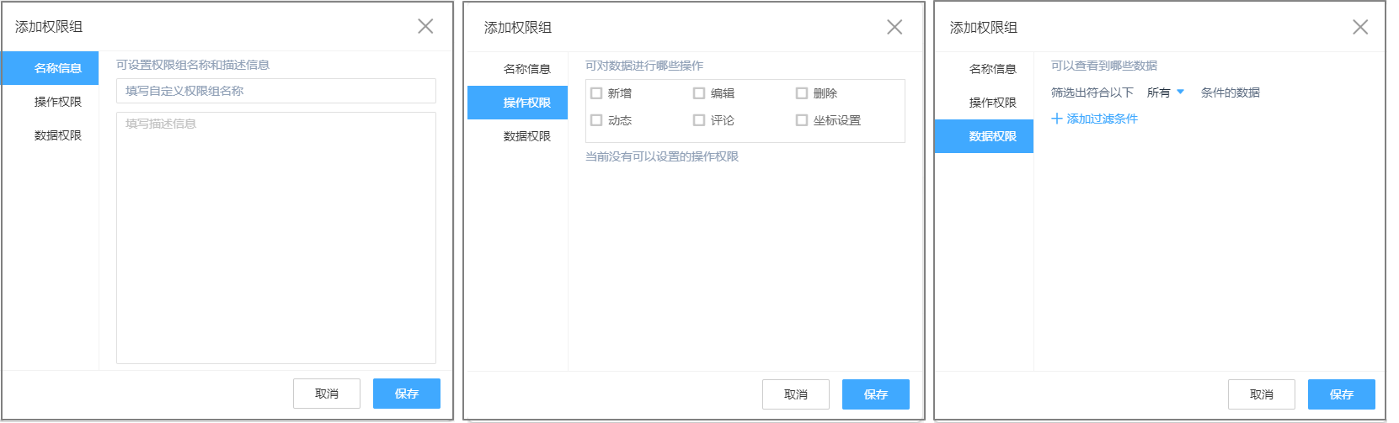Select the 评论 checkbox

[x=699, y=120]
